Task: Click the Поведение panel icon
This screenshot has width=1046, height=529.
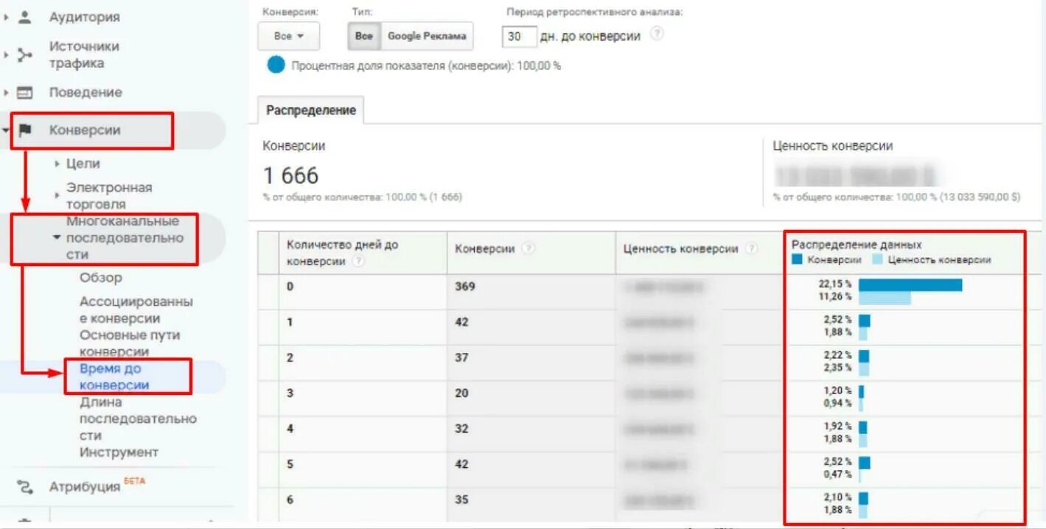Action: (25, 93)
